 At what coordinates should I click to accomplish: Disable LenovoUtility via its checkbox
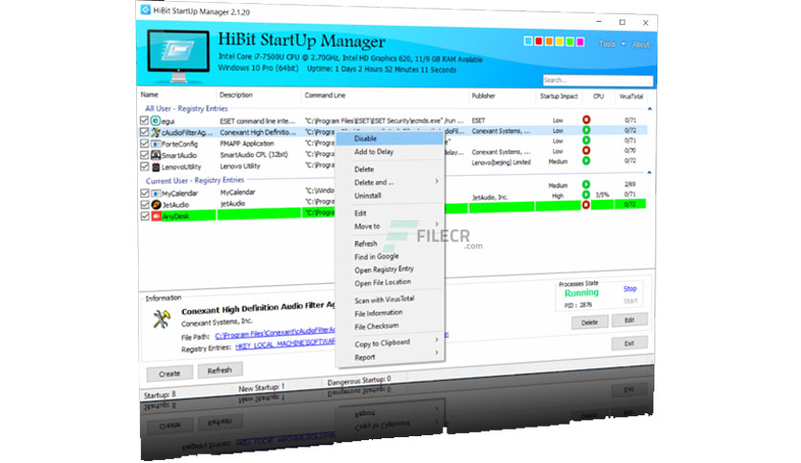coord(145,166)
